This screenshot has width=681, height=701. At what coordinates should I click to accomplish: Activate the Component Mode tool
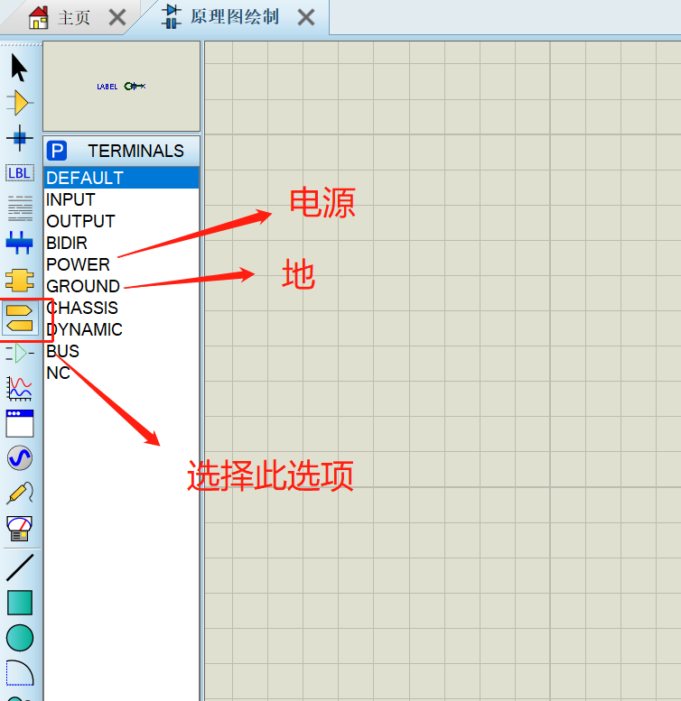(19, 103)
